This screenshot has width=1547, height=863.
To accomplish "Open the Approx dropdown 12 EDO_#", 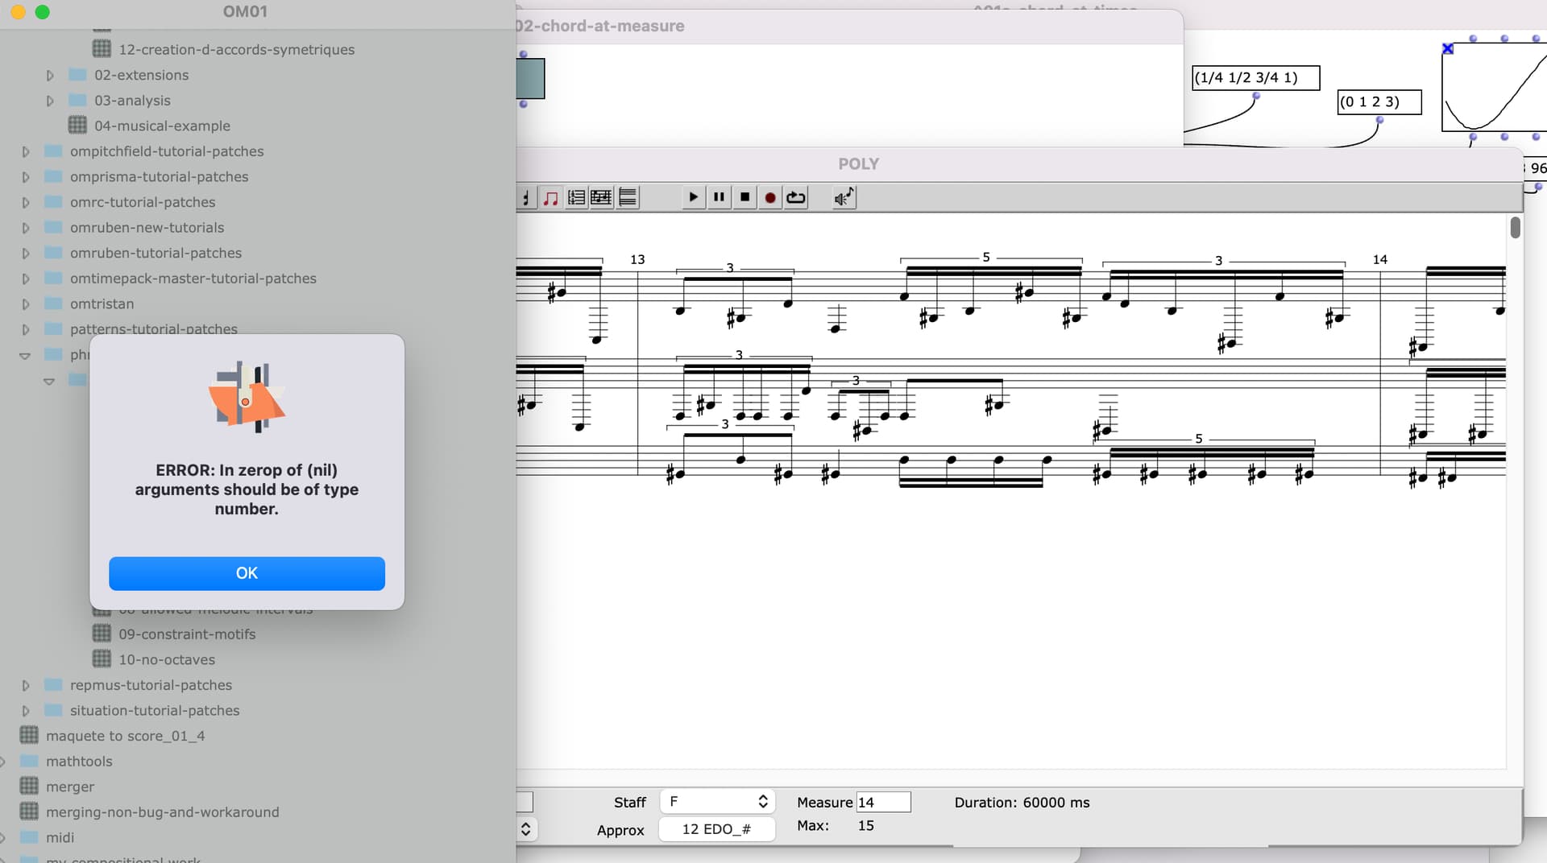I will 716,829.
